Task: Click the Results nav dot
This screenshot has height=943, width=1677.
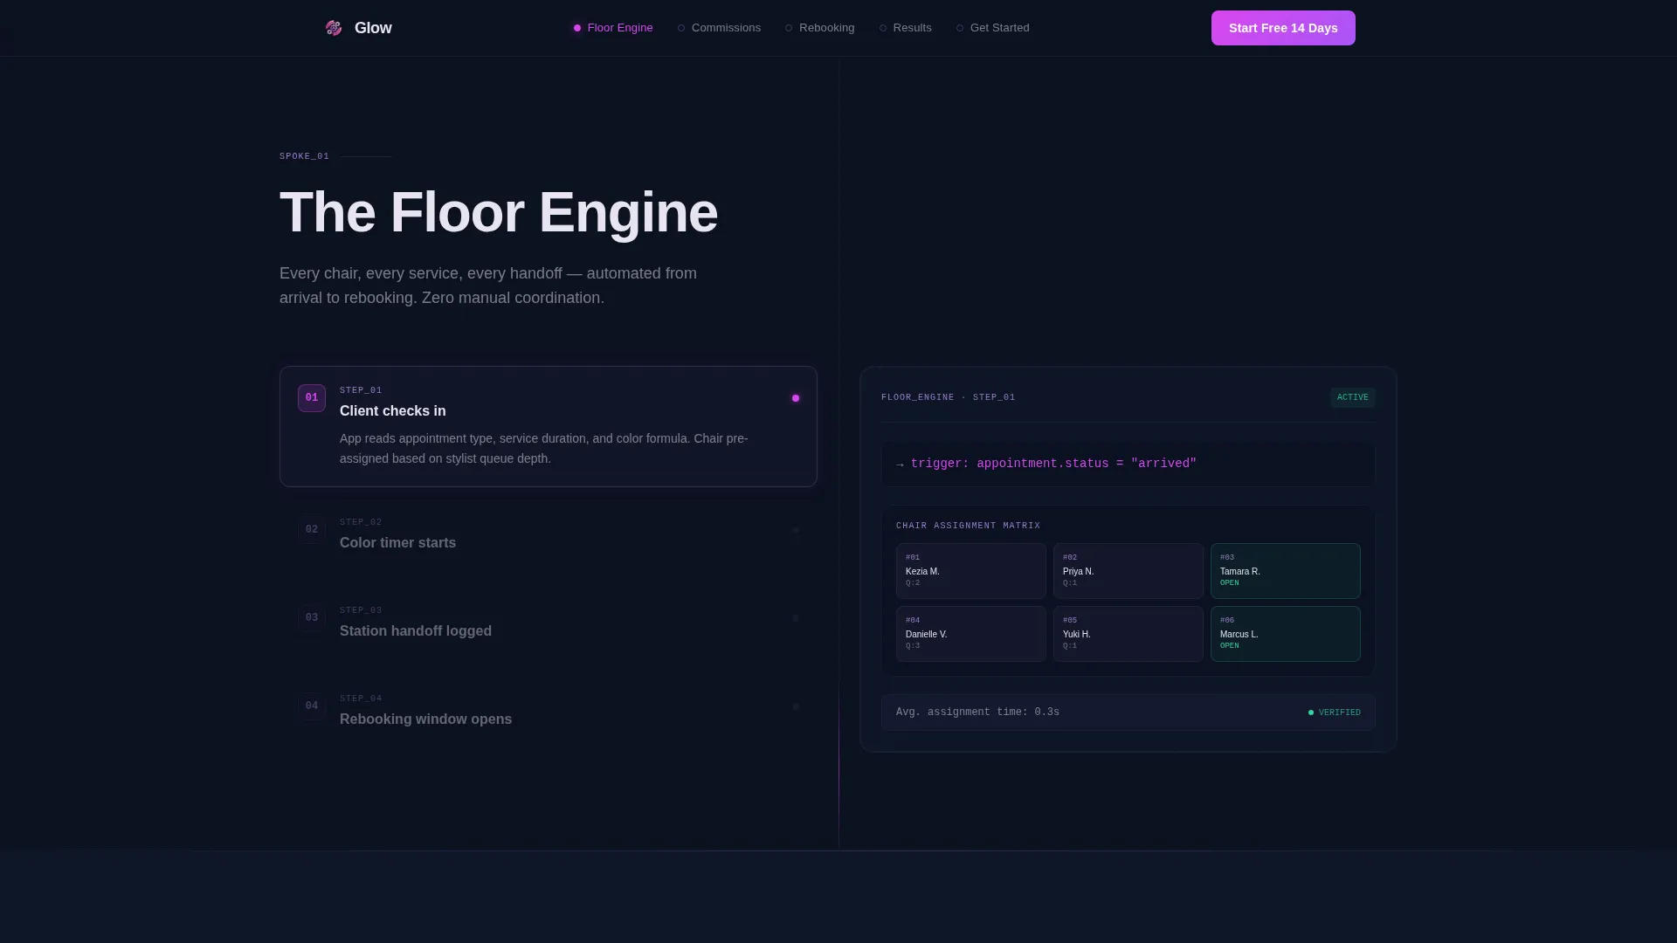Action: coord(883,28)
